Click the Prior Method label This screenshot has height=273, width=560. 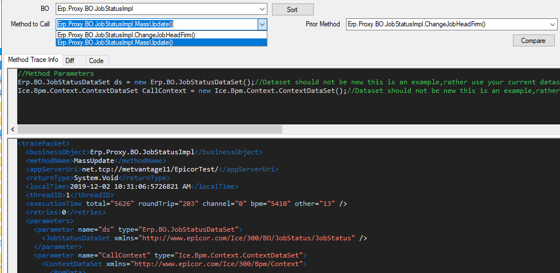click(x=323, y=24)
